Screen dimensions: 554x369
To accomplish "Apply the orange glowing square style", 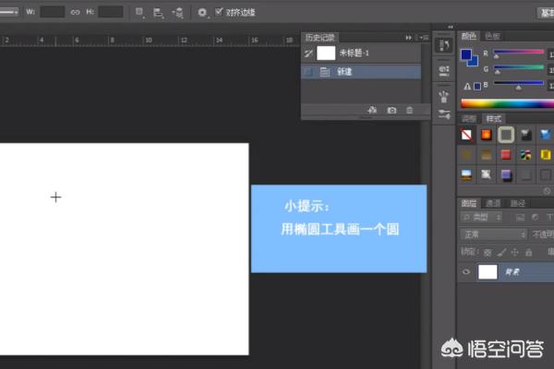I will pyautogui.click(x=487, y=135).
